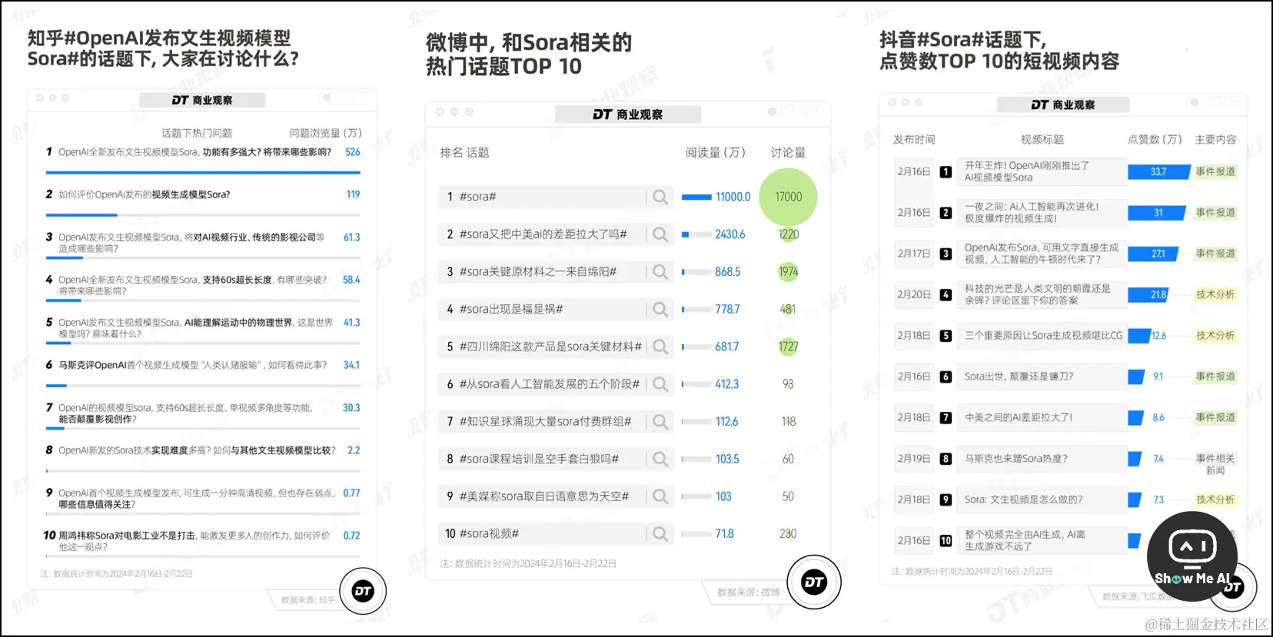The width and height of the screenshot is (1273, 637).
Task: Click the 868.5 reading value
Action: 728,272
